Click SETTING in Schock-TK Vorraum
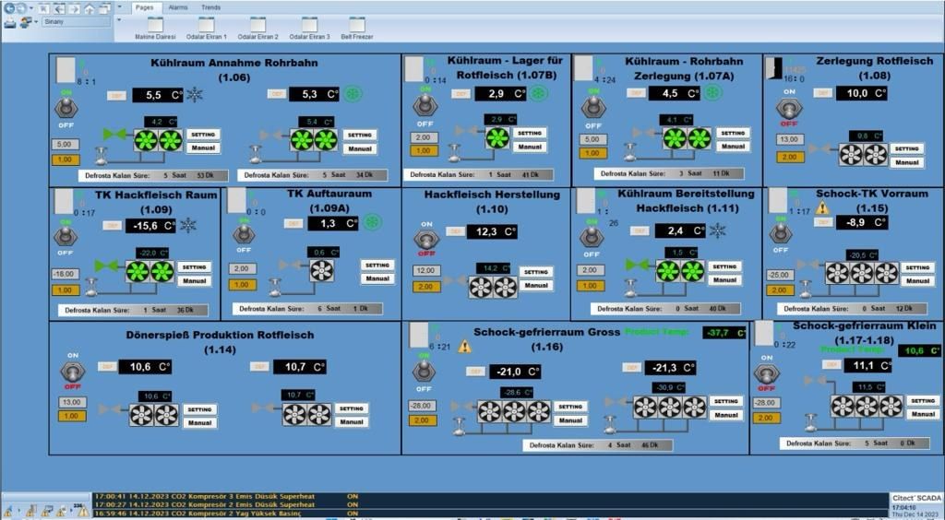Viewport: 945px width, 520px height. coord(918,267)
